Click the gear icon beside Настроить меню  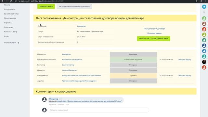(18, 43)
